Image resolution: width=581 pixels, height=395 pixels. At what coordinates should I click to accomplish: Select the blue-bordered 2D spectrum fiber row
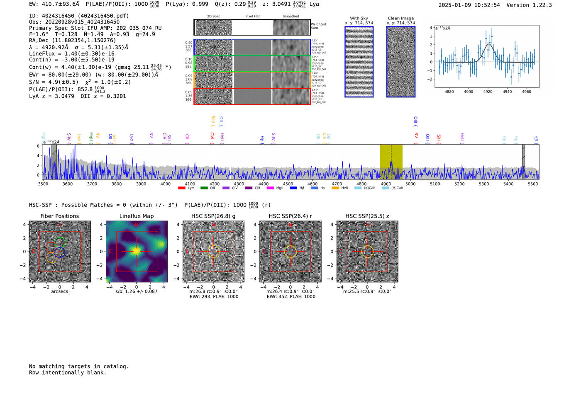[252, 47]
